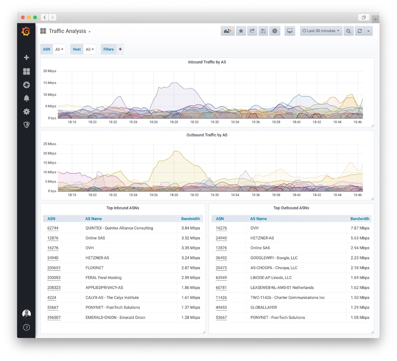
Task: Click the Top Outbound ASNs panel title
Action: 291,208
